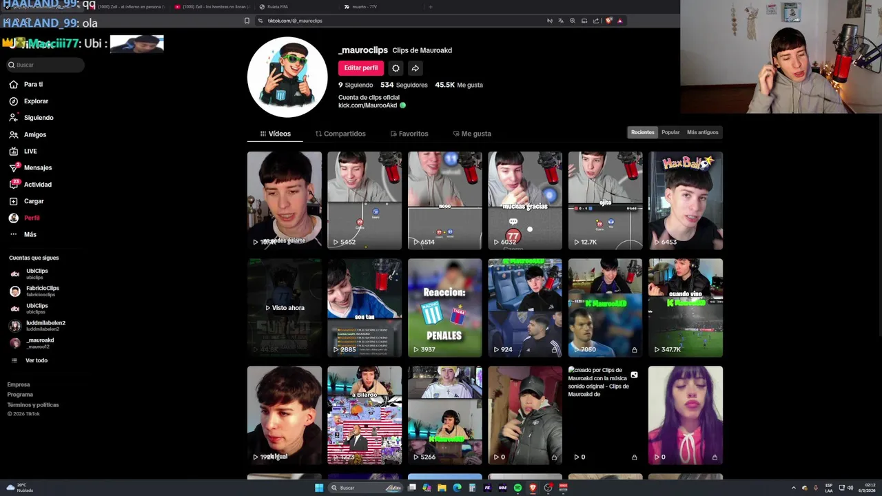Open luddmilabelen2 followed account
This screenshot has height=496, width=882.
click(38, 325)
